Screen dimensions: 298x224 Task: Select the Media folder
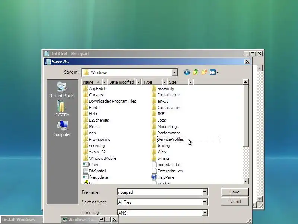(x=91, y=127)
